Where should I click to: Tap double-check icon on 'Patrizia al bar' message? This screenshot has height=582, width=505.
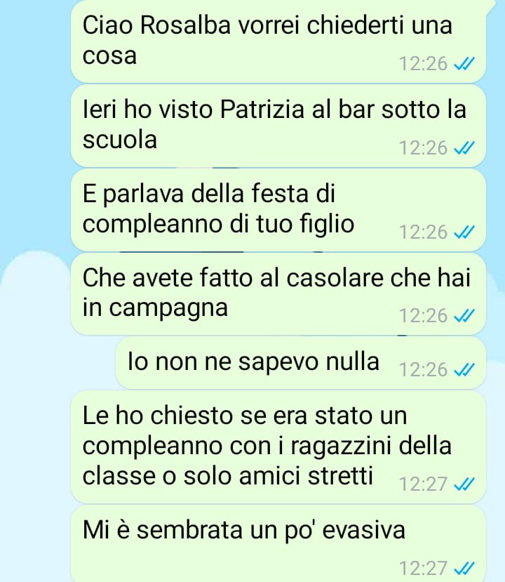click(x=464, y=148)
